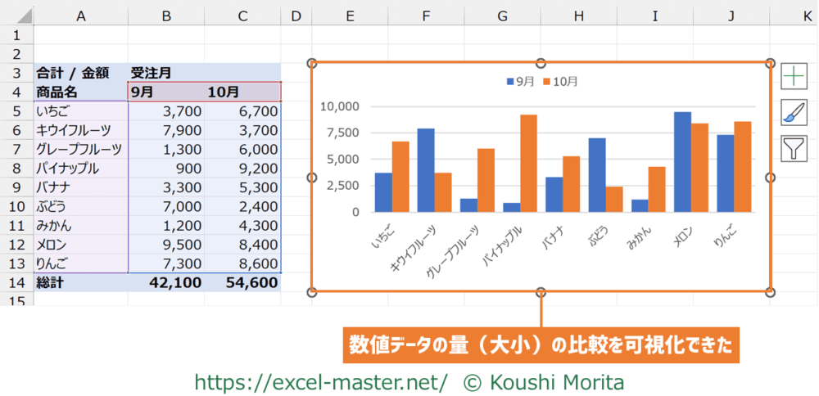
Task: Click the Chart Elements plus icon
Action: tap(794, 76)
